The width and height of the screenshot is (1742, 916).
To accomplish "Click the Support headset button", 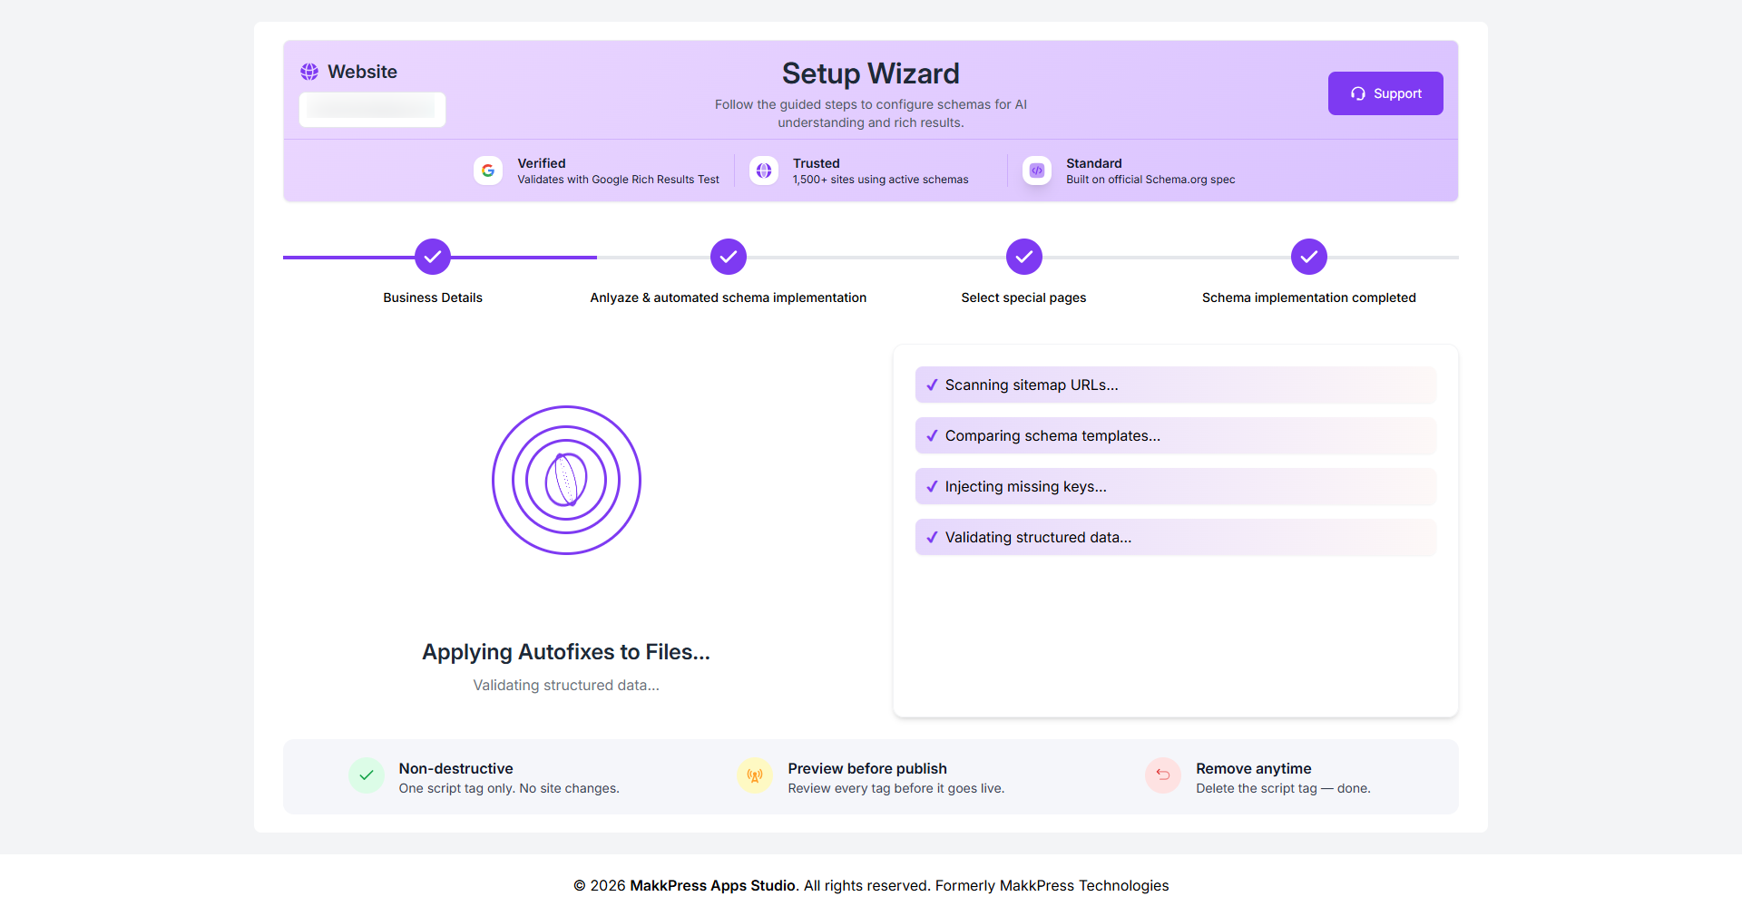I will [x=1385, y=93].
